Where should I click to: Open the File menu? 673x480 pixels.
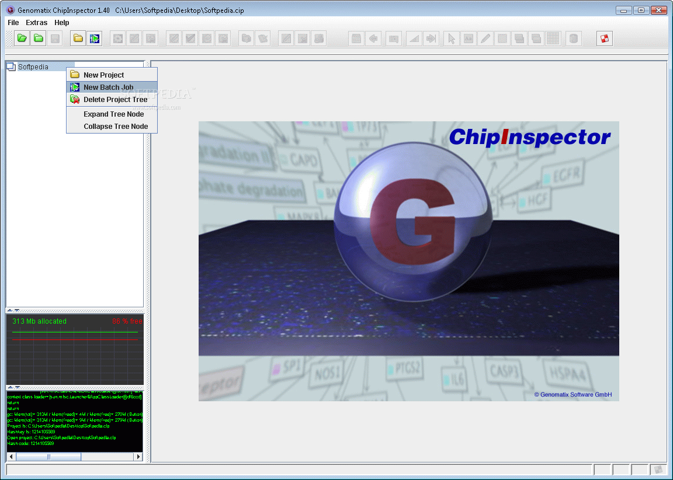pos(13,23)
